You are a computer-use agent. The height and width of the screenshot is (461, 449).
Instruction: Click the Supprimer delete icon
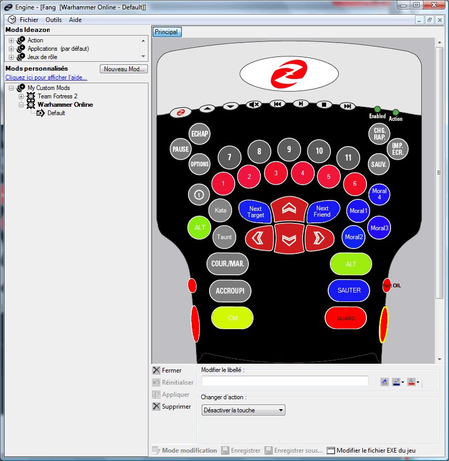coord(156,406)
